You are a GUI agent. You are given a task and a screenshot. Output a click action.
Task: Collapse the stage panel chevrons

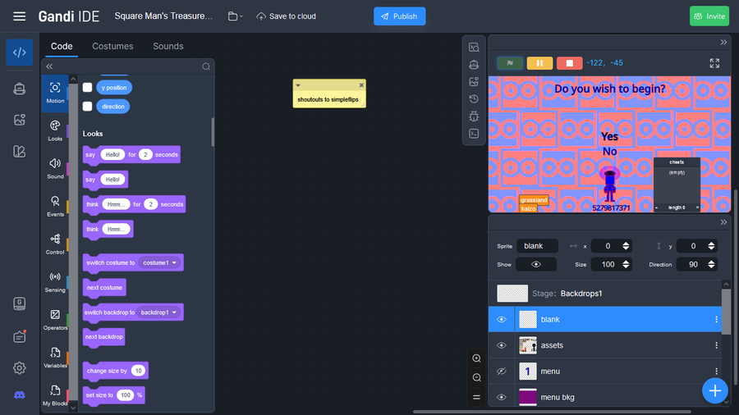[723, 43]
